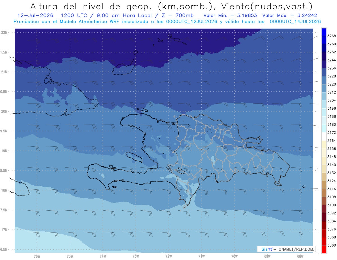The height and width of the screenshot is (260, 337).
Task: Click the 3196 legend value
Action: 332,108
